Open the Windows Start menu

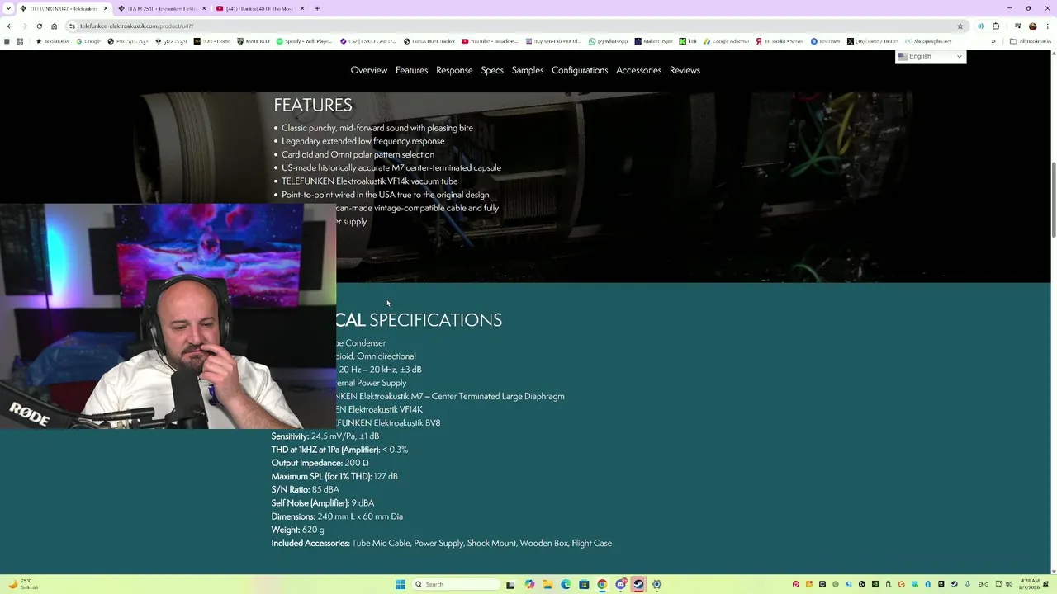tap(401, 584)
